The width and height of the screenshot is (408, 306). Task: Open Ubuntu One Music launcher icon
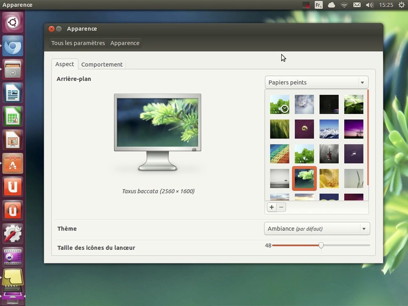click(x=13, y=210)
